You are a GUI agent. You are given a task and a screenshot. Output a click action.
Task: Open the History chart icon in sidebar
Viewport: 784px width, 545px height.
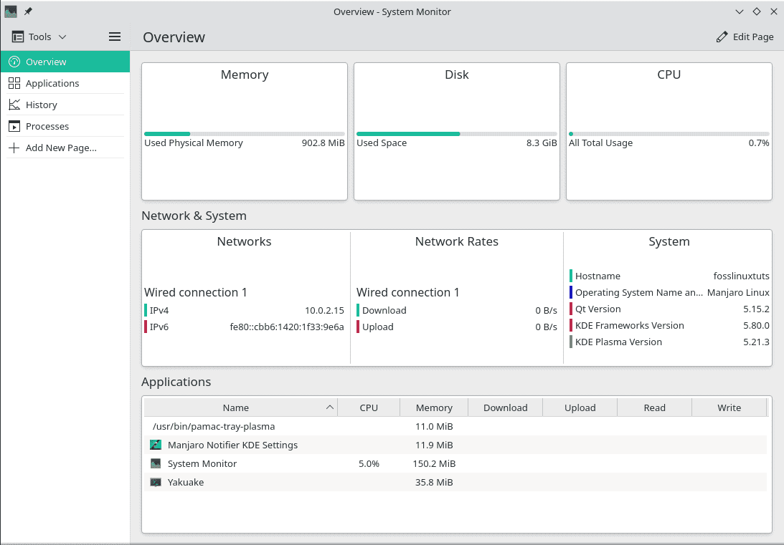pyautogui.click(x=14, y=105)
